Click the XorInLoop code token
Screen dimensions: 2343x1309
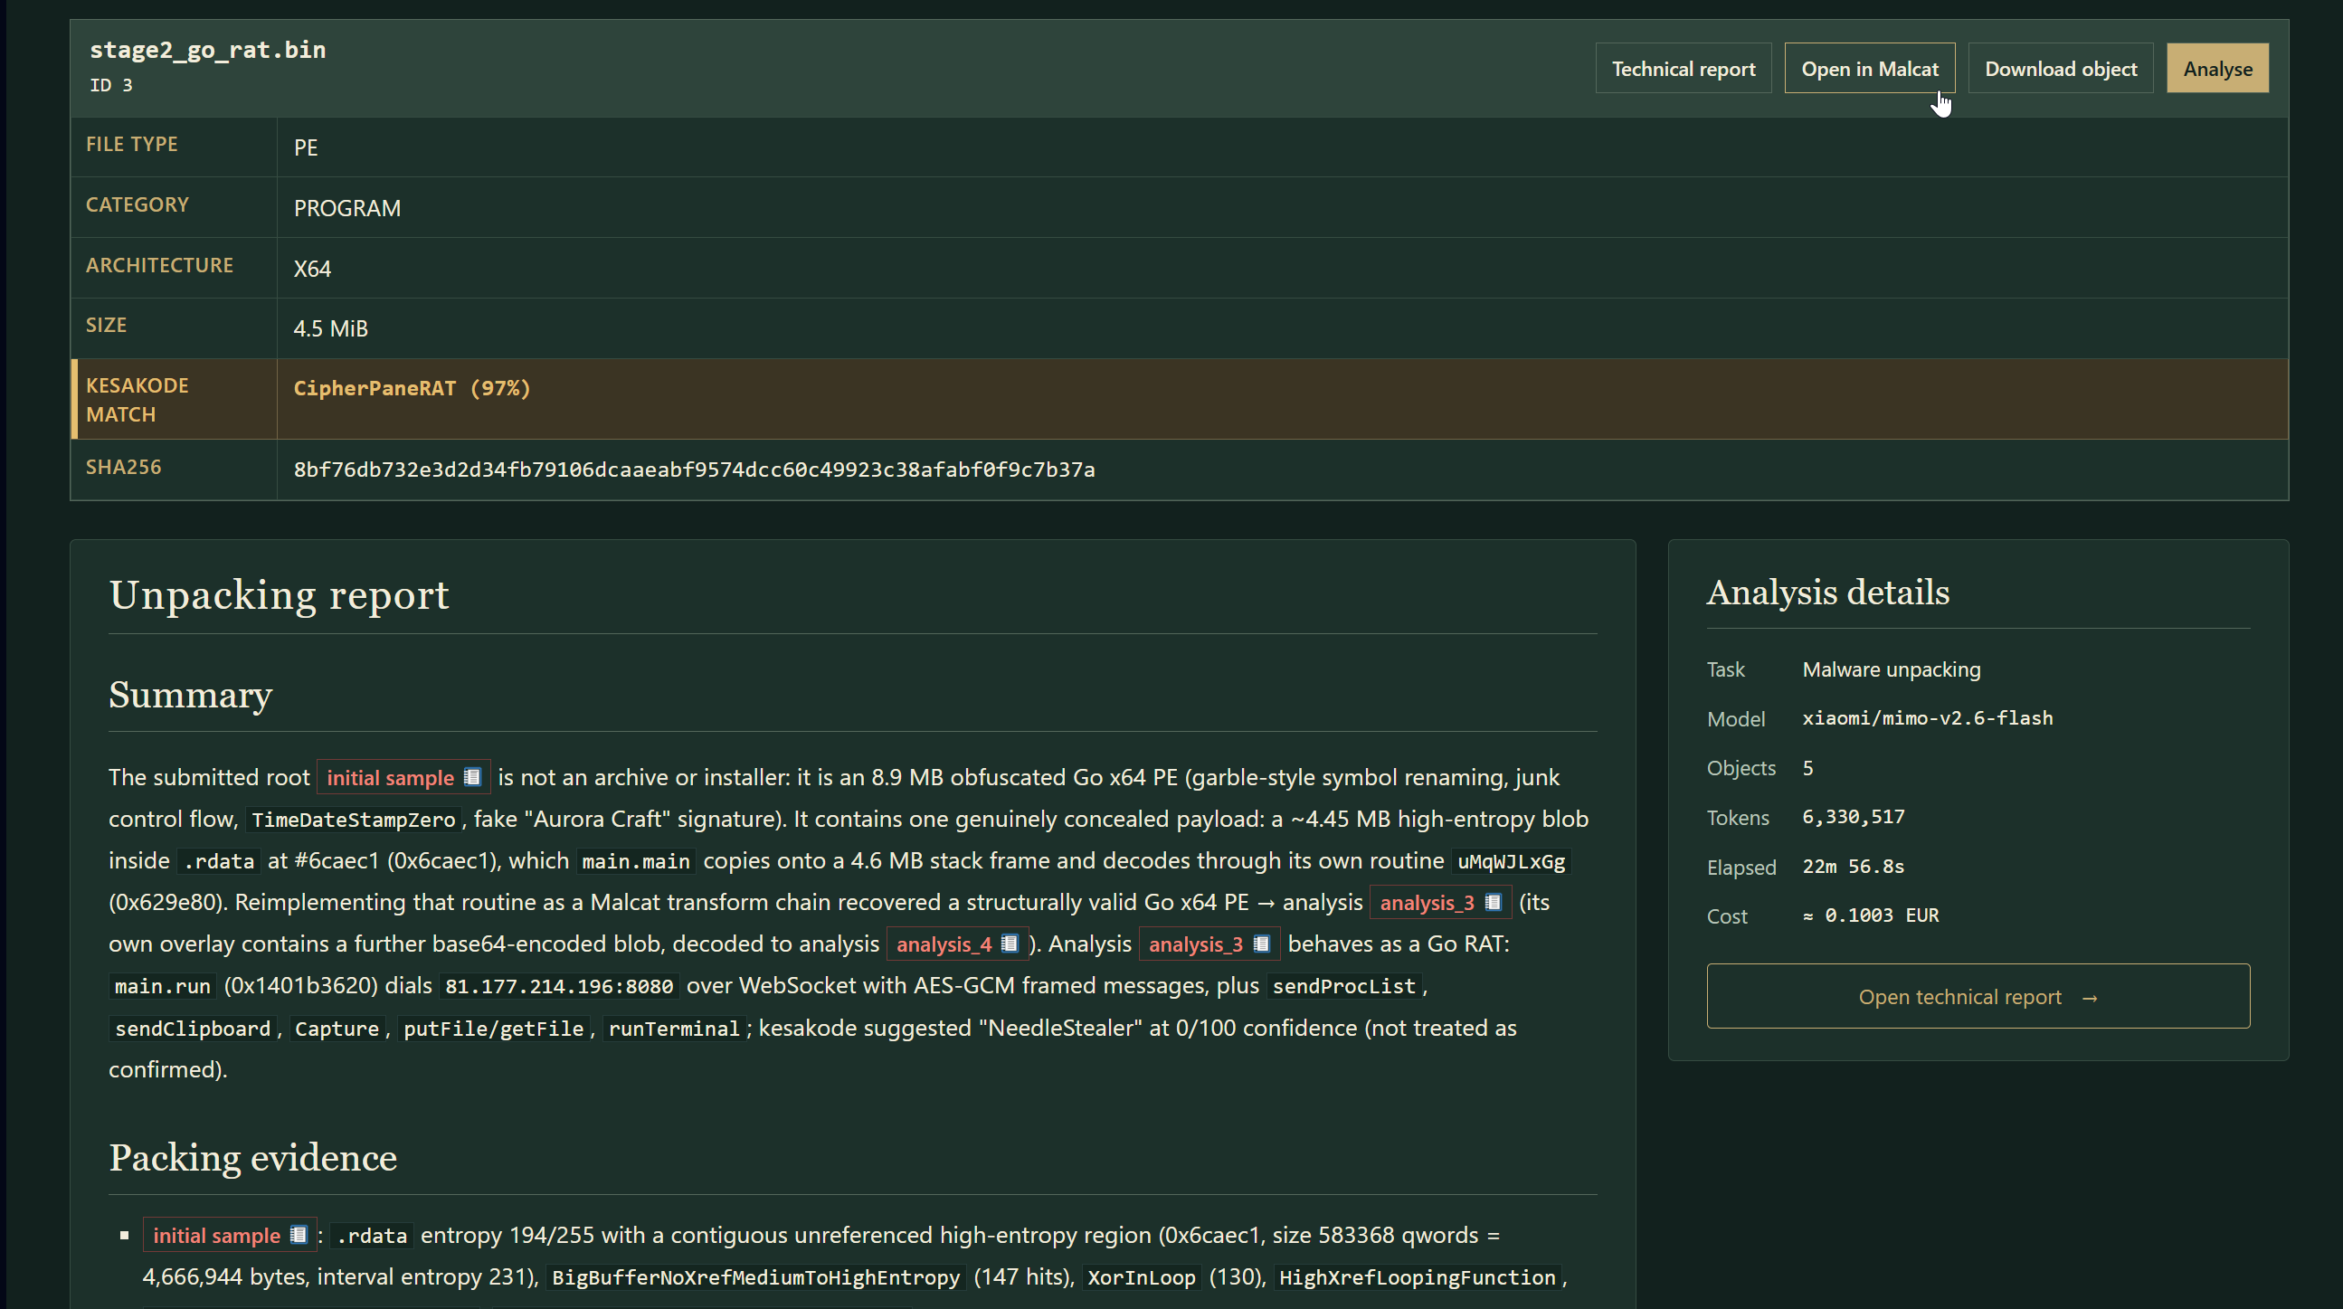(x=1141, y=1277)
